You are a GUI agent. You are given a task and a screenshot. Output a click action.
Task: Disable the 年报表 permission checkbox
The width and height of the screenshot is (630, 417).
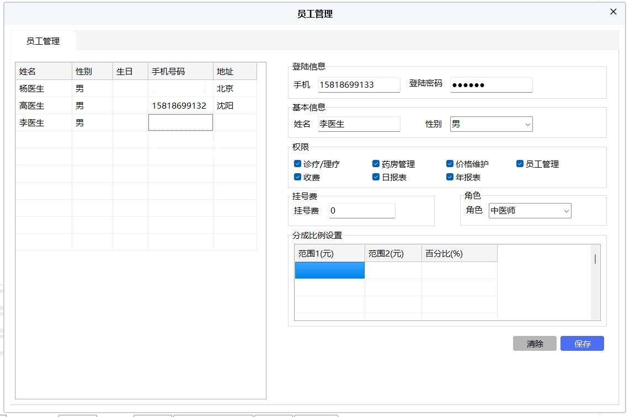[x=450, y=177]
